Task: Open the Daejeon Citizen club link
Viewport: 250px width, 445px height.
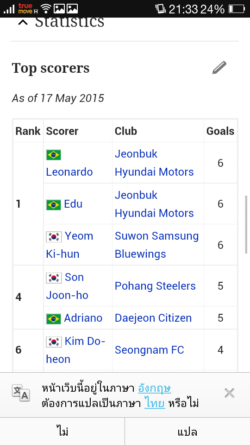Action: [x=153, y=318]
